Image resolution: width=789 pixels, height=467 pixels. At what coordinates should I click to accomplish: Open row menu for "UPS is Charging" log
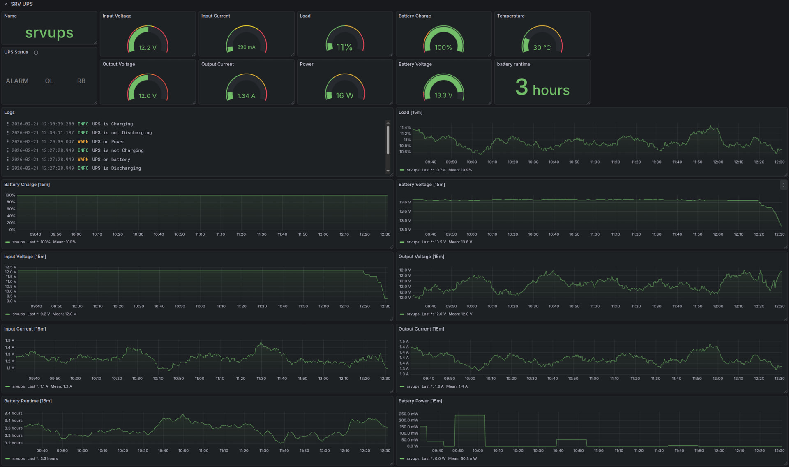pyautogui.click(x=8, y=124)
